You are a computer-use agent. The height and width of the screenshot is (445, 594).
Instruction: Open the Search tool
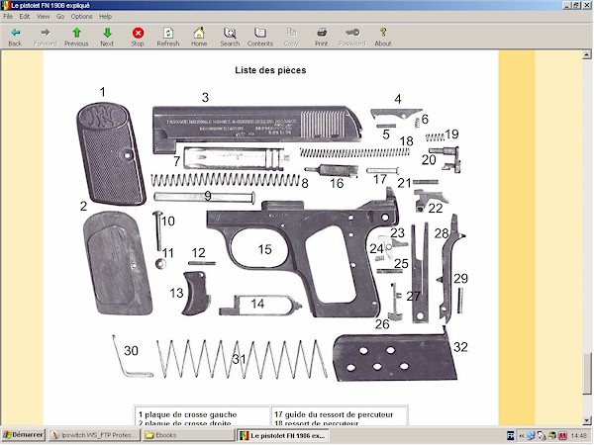pos(230,37)
